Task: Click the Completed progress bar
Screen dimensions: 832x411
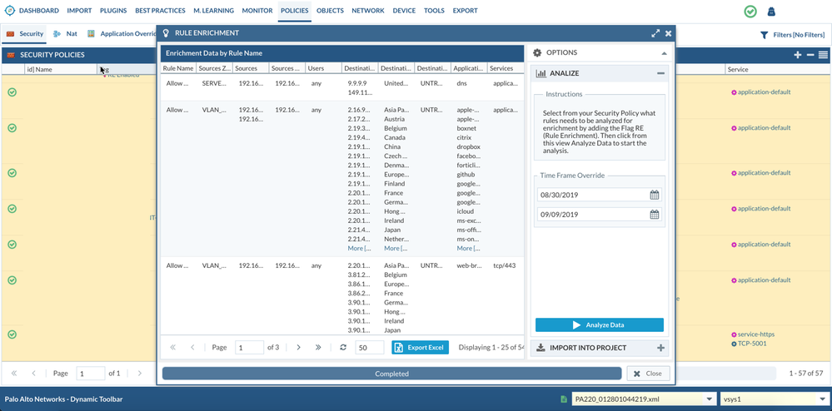Action: 391,374
